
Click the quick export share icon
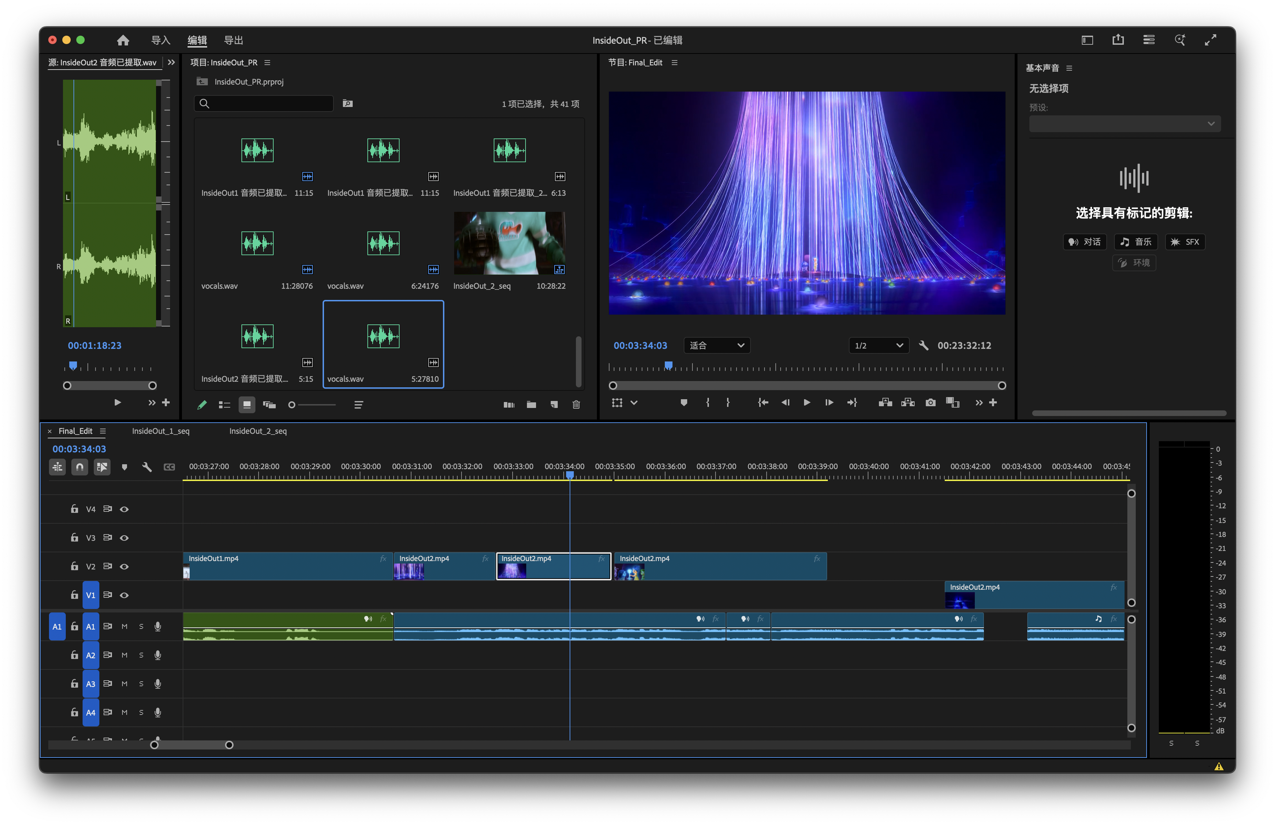point(1118,40)
